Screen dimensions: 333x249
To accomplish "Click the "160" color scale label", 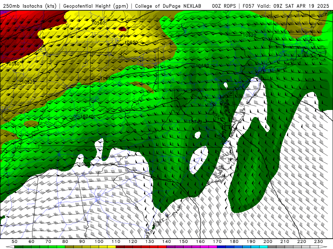I will pyautogui.click(x=200, y=242).
